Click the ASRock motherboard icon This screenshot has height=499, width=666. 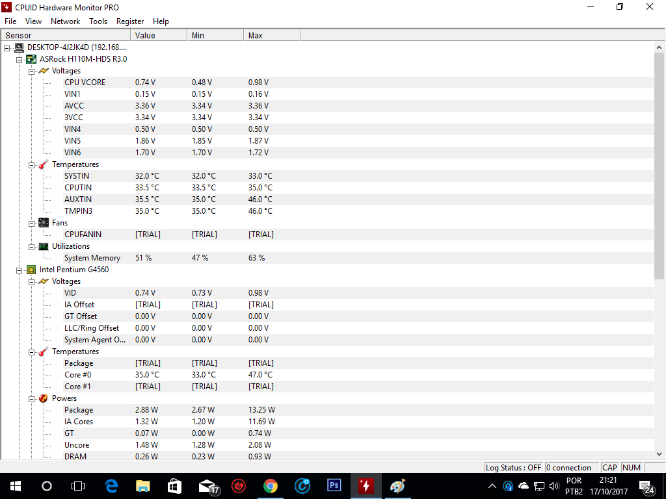click(x=31, y=59)
